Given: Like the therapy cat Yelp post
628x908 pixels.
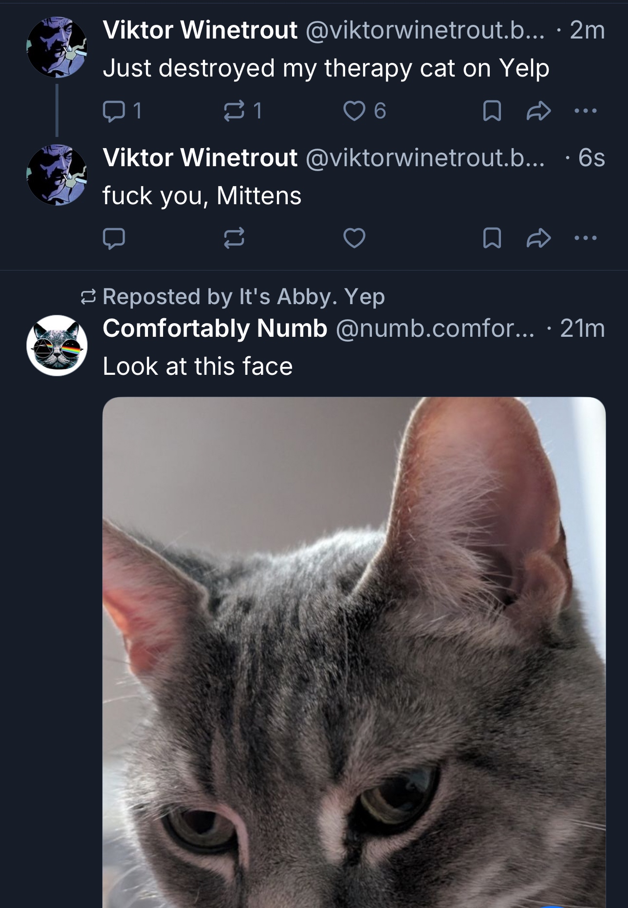Looking at the screenshot, I should (354, 111).
